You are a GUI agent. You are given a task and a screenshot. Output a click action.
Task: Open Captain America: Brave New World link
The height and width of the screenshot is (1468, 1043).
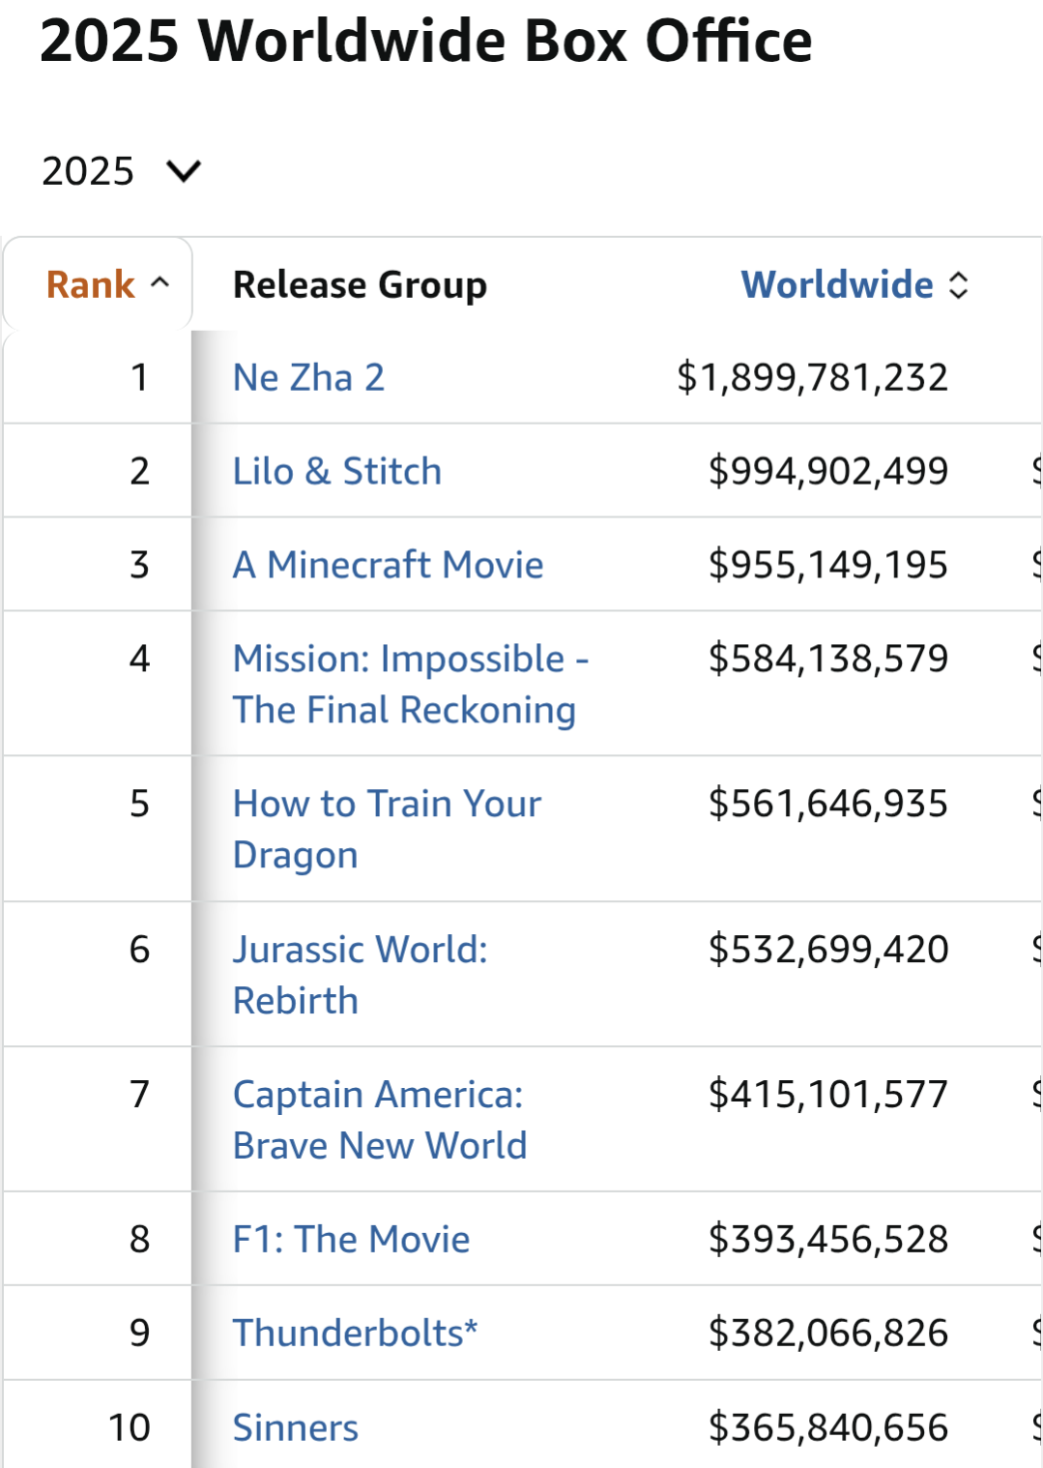pyautogui.click(x=380, y=1120)
